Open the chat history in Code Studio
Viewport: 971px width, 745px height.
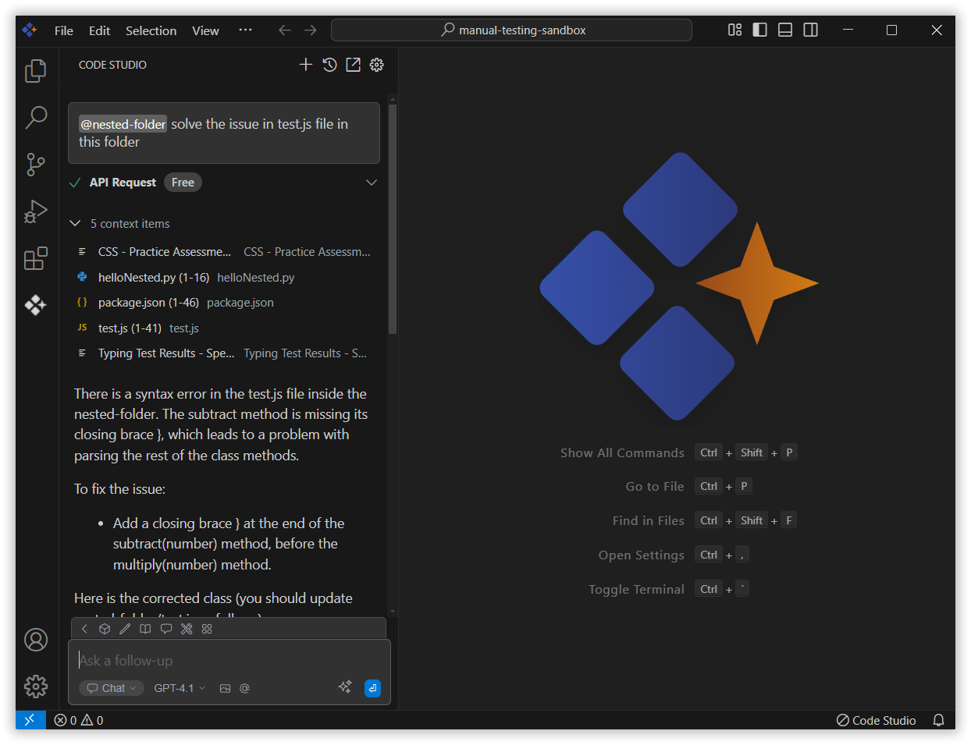tap(329, 65)
